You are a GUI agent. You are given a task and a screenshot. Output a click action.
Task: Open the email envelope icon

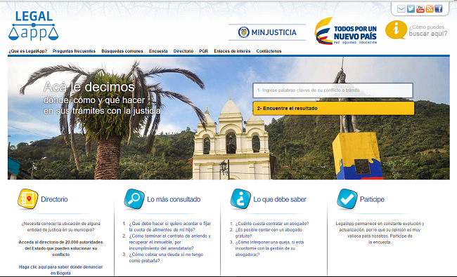coord(401,9)
